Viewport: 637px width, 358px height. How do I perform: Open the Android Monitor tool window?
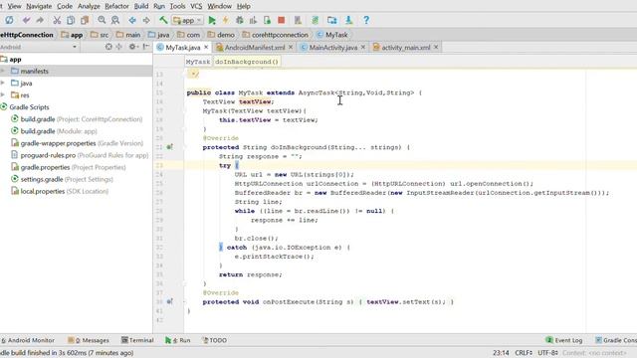pyautogui.click(x=28, y=340)
